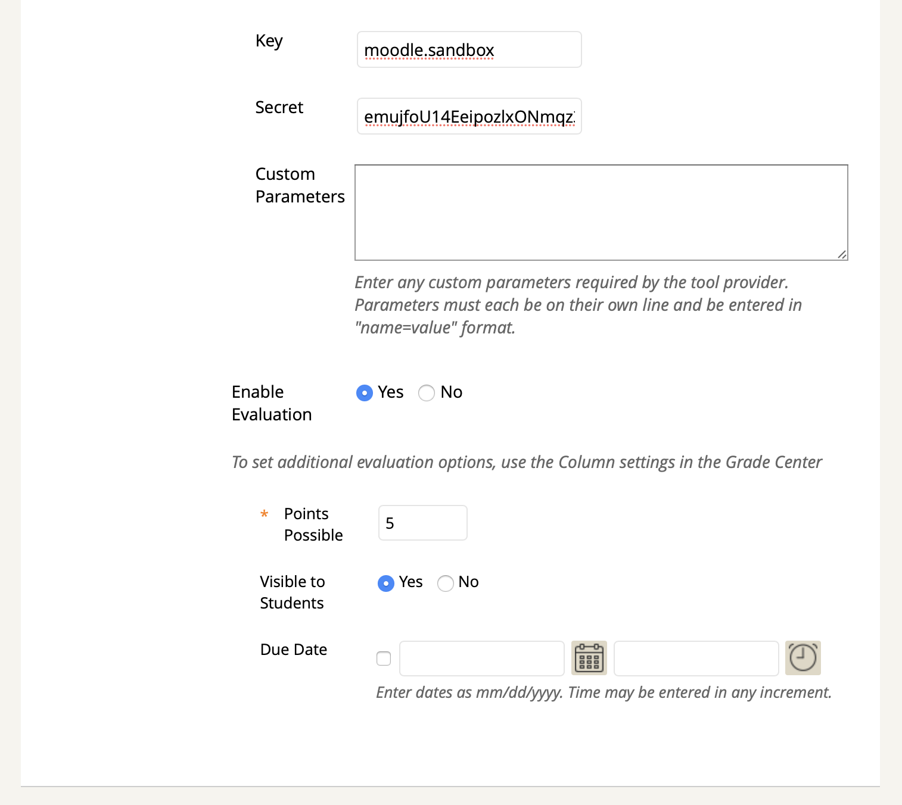The image size is (902, 805).
Task: Open the due time clock picker
Action: click(x=803, y=658)
